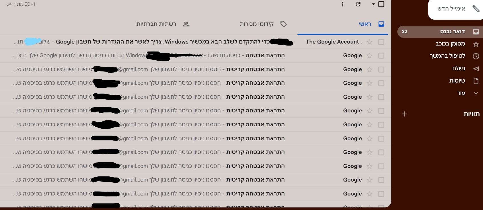The image size is (483, 210).
Task: Open the Starred (מסומן בכוכב) folder
Action: [450, 44]
